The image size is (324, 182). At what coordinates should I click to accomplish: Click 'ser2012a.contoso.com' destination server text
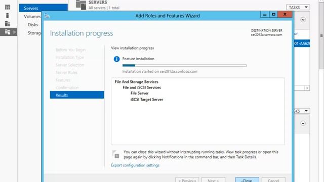pos(267,35)
